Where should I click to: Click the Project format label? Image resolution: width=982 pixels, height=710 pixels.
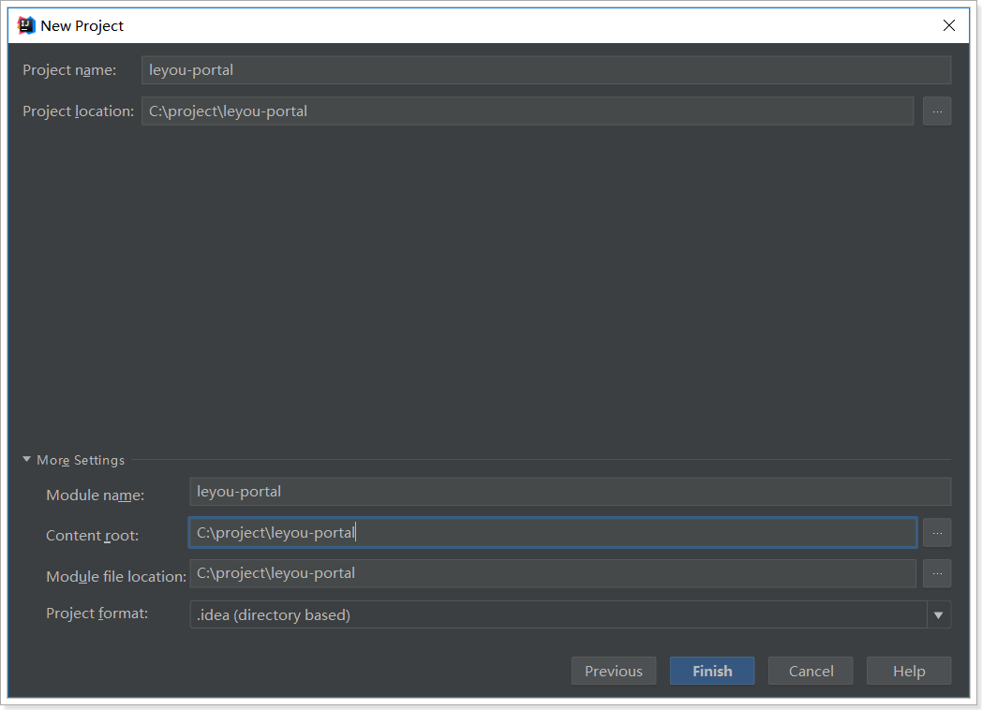click(97, 614)
